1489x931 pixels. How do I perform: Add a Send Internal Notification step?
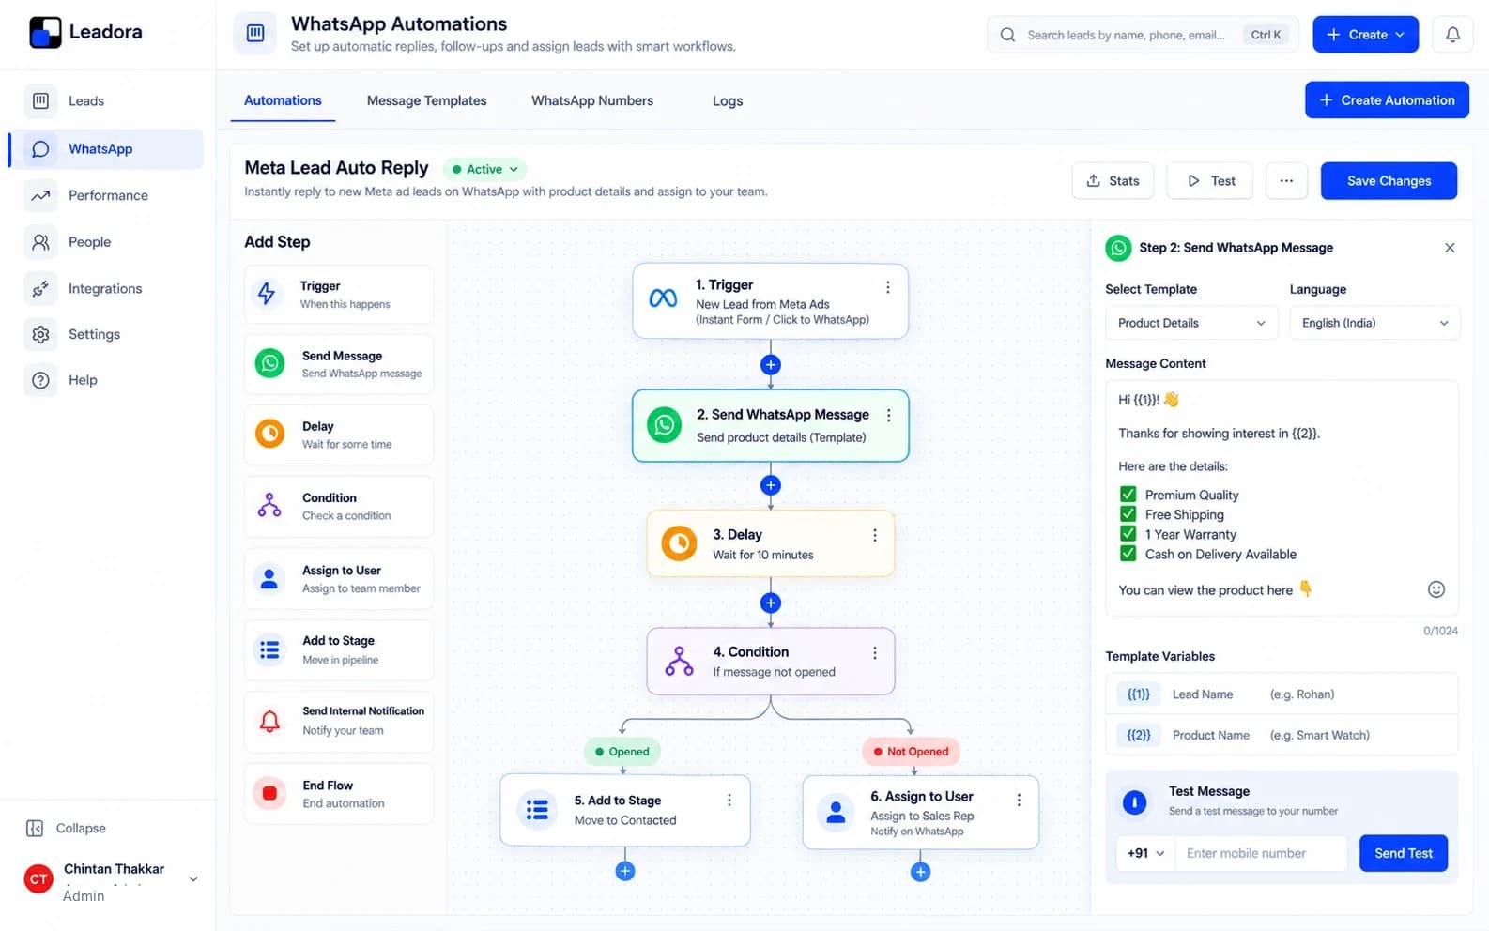339,721
